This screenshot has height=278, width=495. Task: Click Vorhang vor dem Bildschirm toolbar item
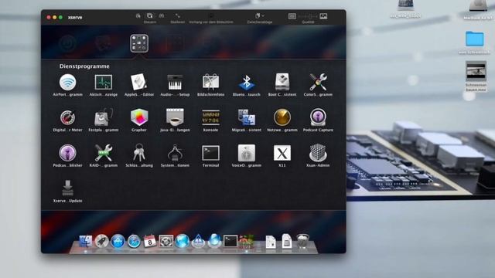pyautogui.click(x=211, y=18)
